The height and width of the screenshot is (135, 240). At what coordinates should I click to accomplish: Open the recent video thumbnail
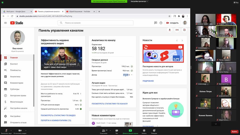pos(61,58)
